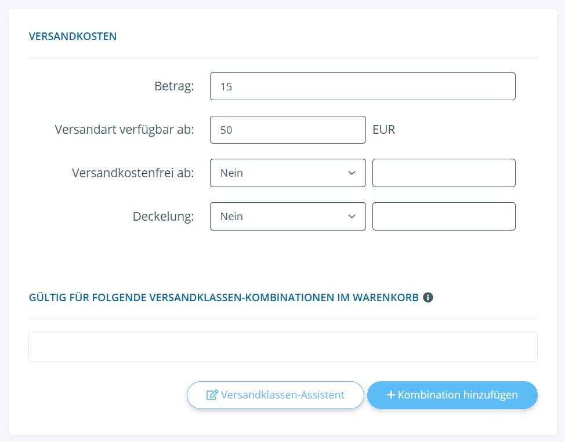The image size is (565, 442).
Task: Click the Betrag input field
Action: click(363, 86)
